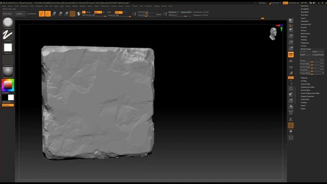Toggle the Live Boolean button
The width and height of the screenshot is (327, 184).
pyautogui.click(x=32, y=14)
